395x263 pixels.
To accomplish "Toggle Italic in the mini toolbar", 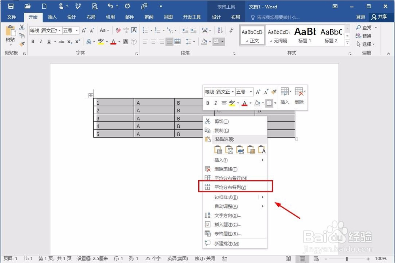I will tap(216, 103).
